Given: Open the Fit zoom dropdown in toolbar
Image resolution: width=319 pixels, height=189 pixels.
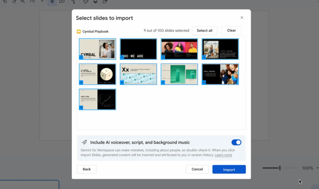Looking at the screenshot, I should click(x=42, y=1).
